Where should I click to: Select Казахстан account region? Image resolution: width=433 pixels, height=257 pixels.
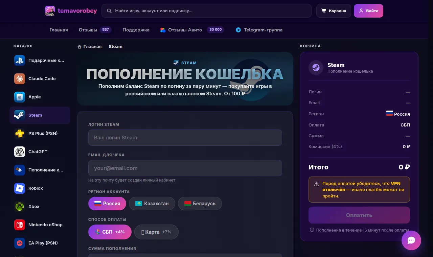[152, 204]
